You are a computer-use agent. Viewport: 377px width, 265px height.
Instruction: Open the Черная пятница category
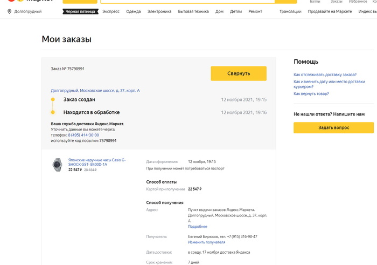point(80,11)
